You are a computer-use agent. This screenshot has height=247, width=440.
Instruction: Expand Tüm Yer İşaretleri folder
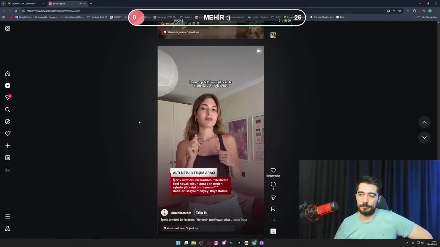pyautogui.click(x=427, y=17)
